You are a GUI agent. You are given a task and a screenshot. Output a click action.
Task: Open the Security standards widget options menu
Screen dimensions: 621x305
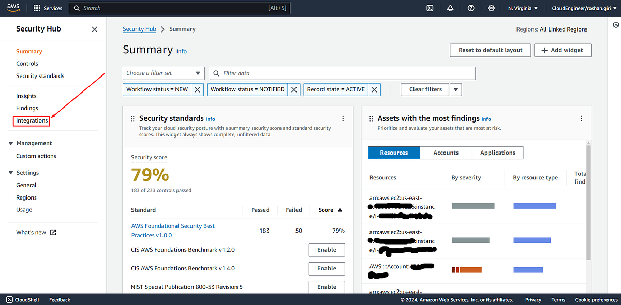tap(343, 118)
